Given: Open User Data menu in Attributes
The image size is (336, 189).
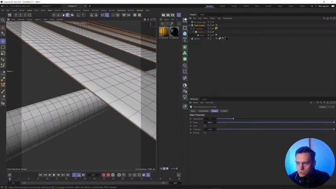Looking at the screenshot, I should [x=209, y=103].
